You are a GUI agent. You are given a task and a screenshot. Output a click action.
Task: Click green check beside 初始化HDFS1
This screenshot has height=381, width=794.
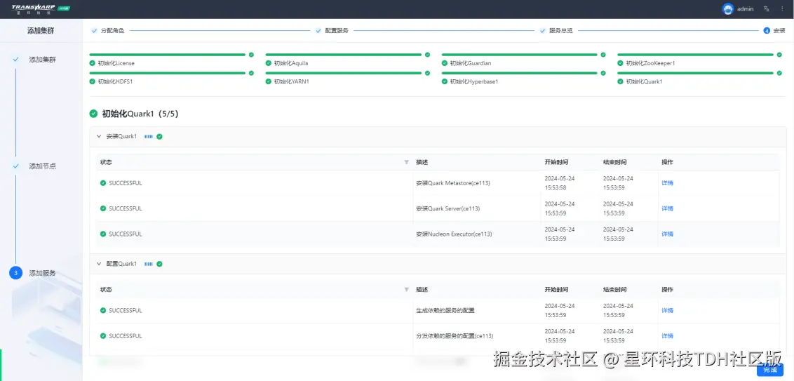click(92, 81)
